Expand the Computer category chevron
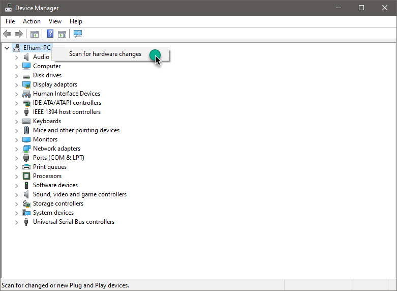The width and height of the screenshot is (397, 291). point(16,67)
